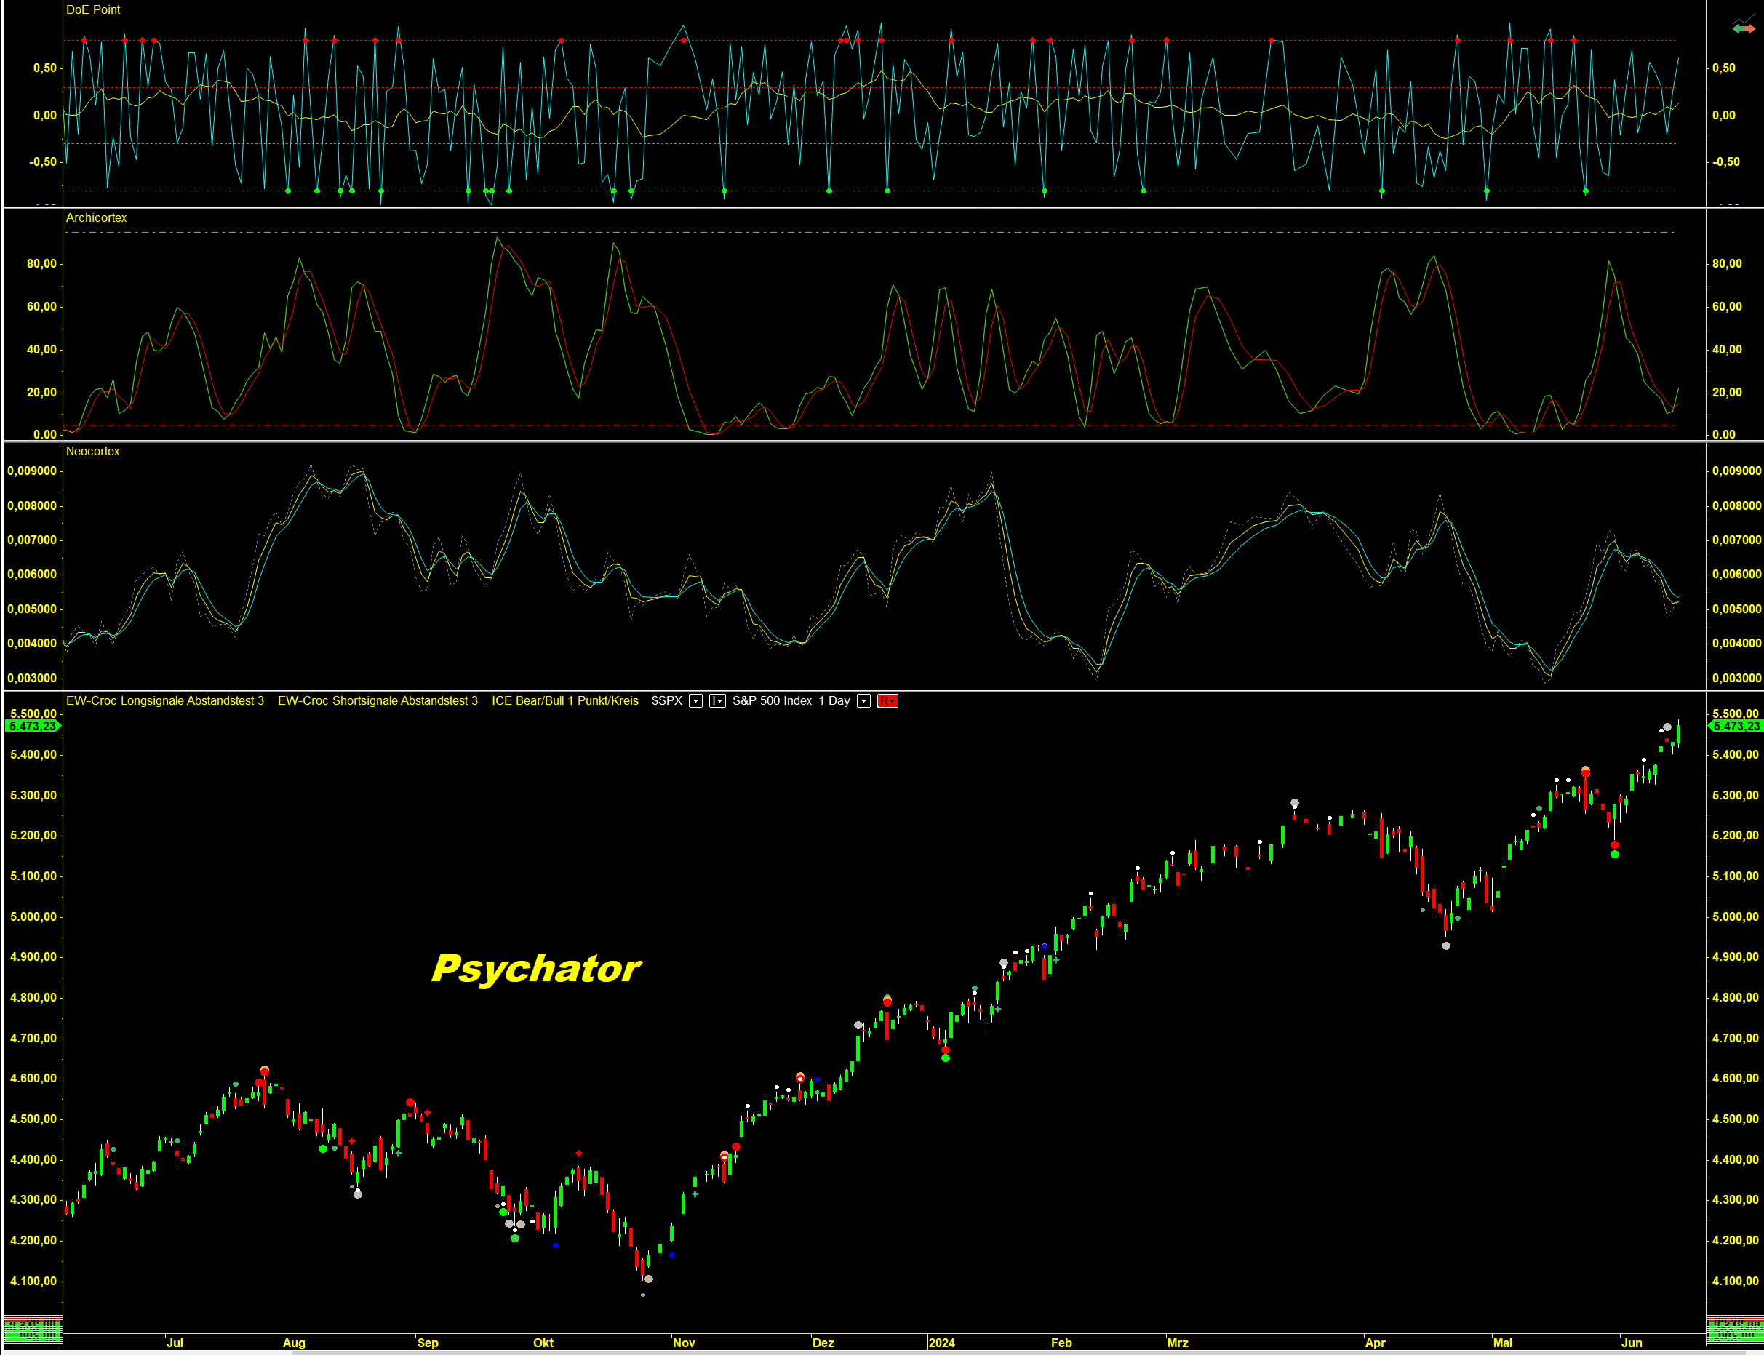The width and height of the screenshot is (1764, 1355).
Task: Select the Archicortex indicator label
Action: [96, 217]
